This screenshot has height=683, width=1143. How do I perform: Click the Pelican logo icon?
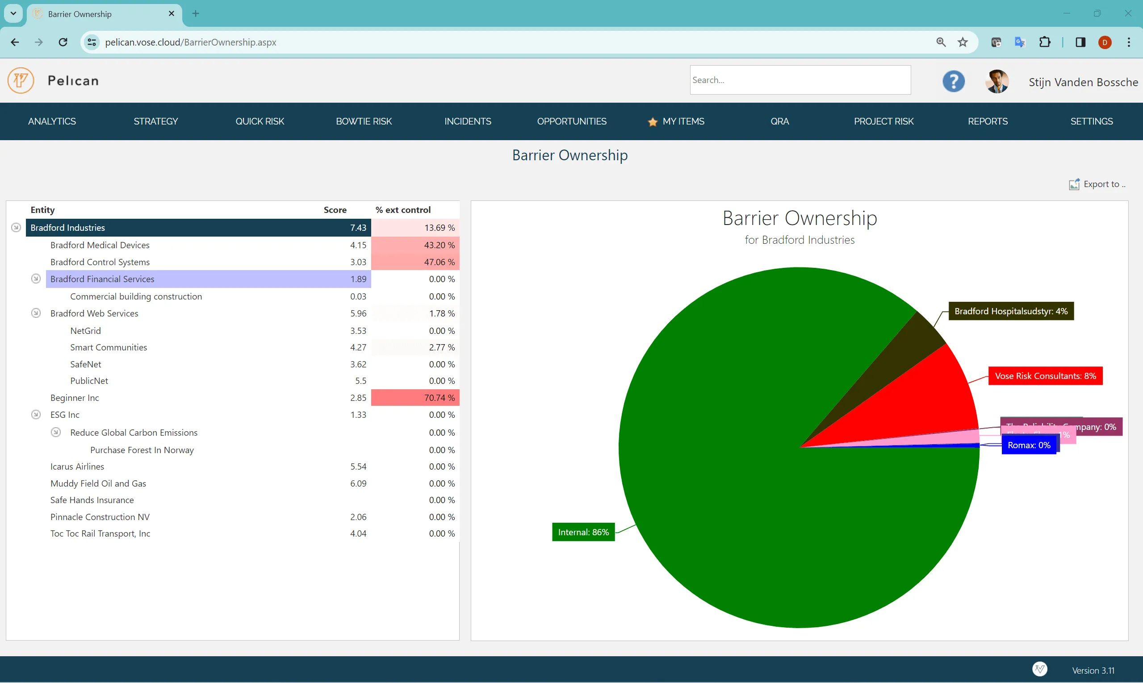coord(21,80)
